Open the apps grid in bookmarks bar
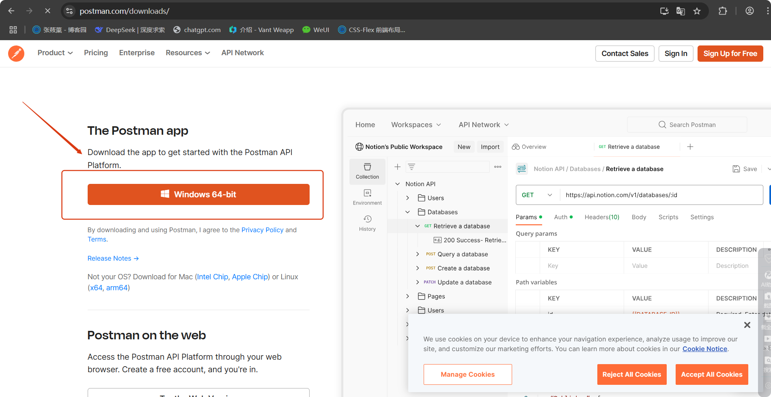 pos(13,30)
